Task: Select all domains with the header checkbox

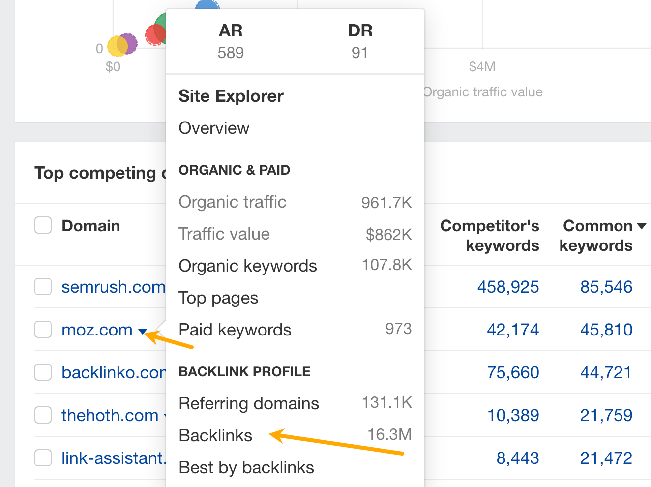Action: pyautogui.click(x=43, y=225)
